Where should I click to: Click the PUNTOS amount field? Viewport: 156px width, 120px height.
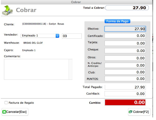[125, 79]
